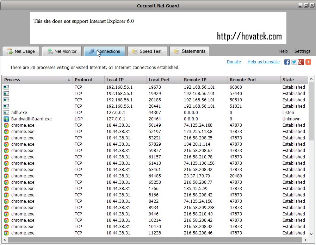This screenshot has height=245, width=316.
Task: Click the orange plus share icon
Action: [x=308, y=62]
